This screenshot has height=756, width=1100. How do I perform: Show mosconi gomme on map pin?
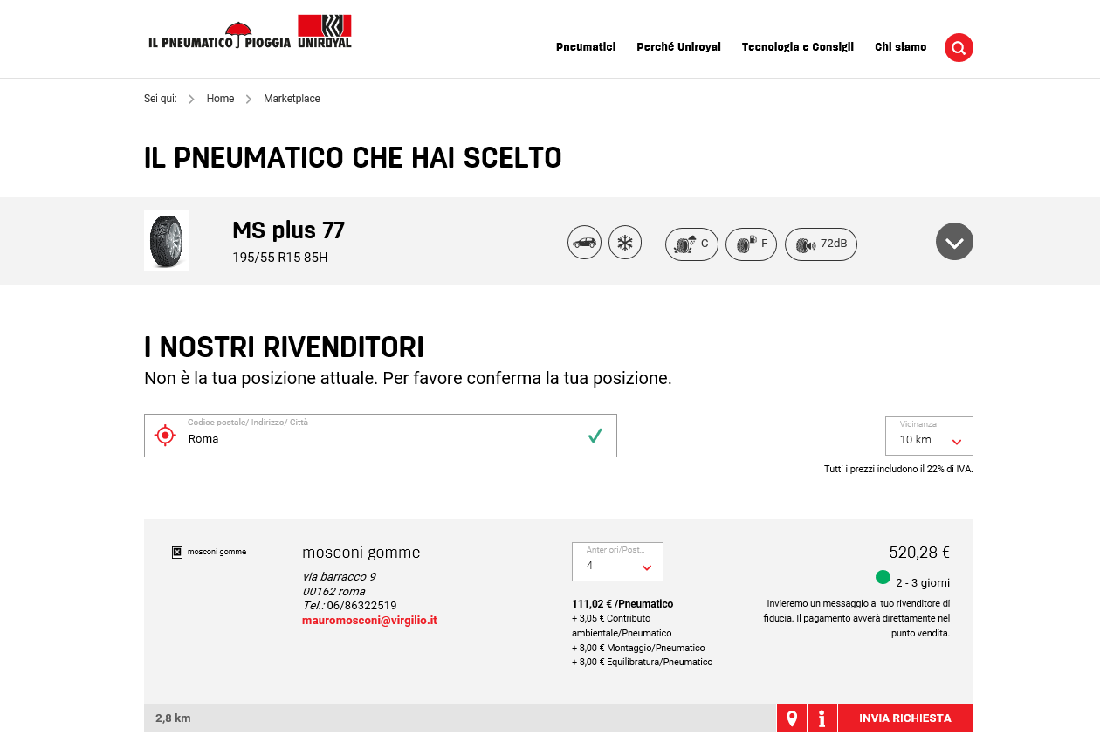(792, 718)
